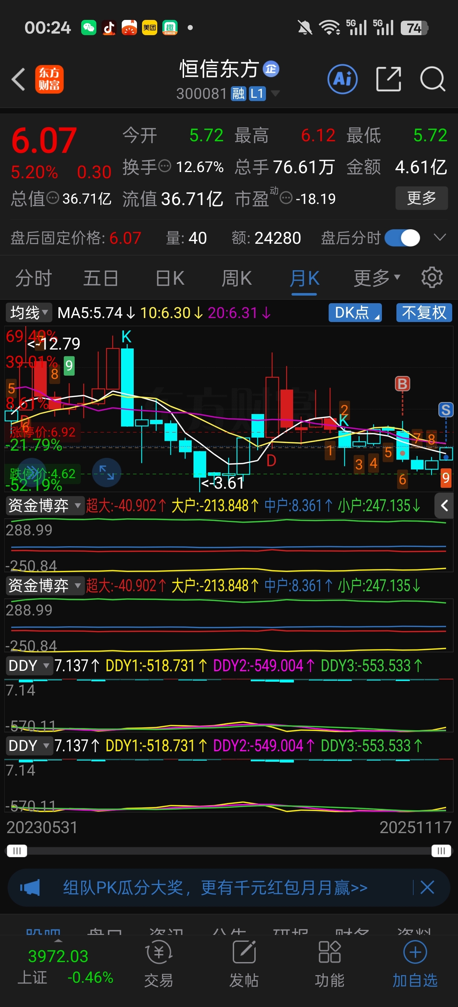Expand stock code 300081 dropdown arrow

click(275, 93)
